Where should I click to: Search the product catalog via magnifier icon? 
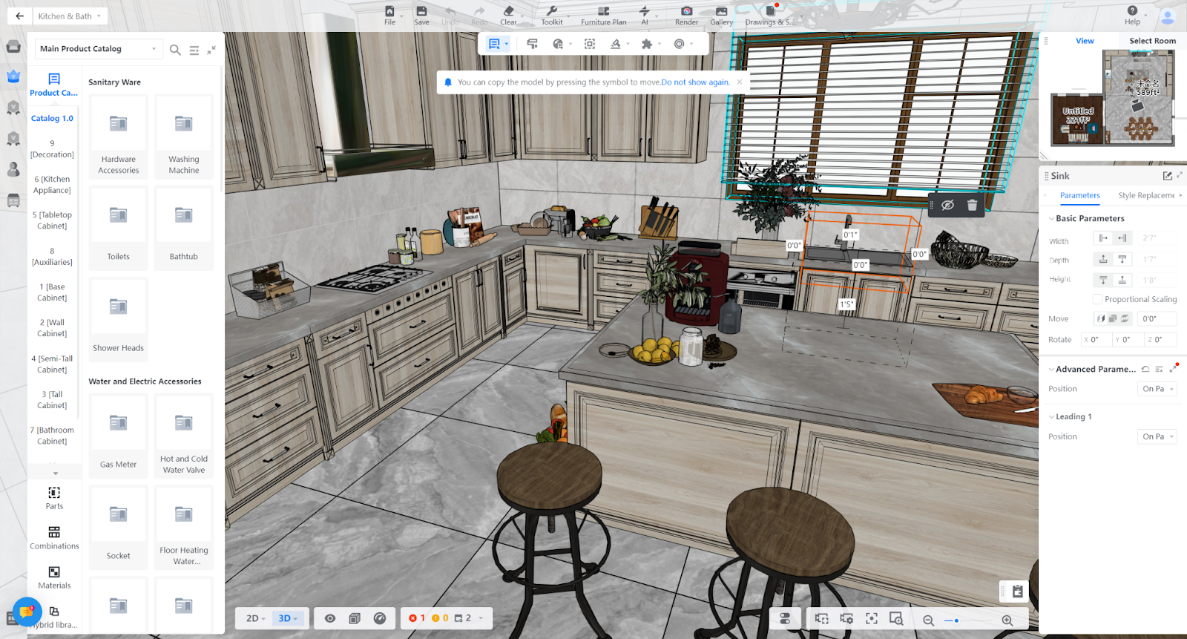pyautogui.click(x=175, y=50)
